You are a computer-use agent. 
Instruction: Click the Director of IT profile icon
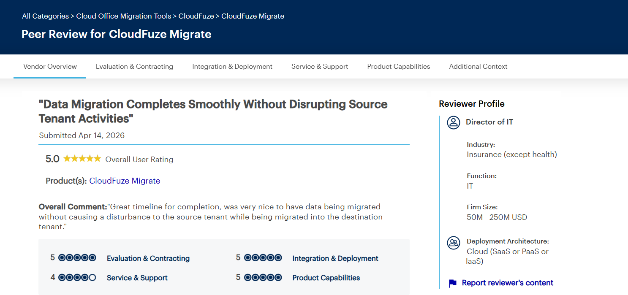coord(454,122)
